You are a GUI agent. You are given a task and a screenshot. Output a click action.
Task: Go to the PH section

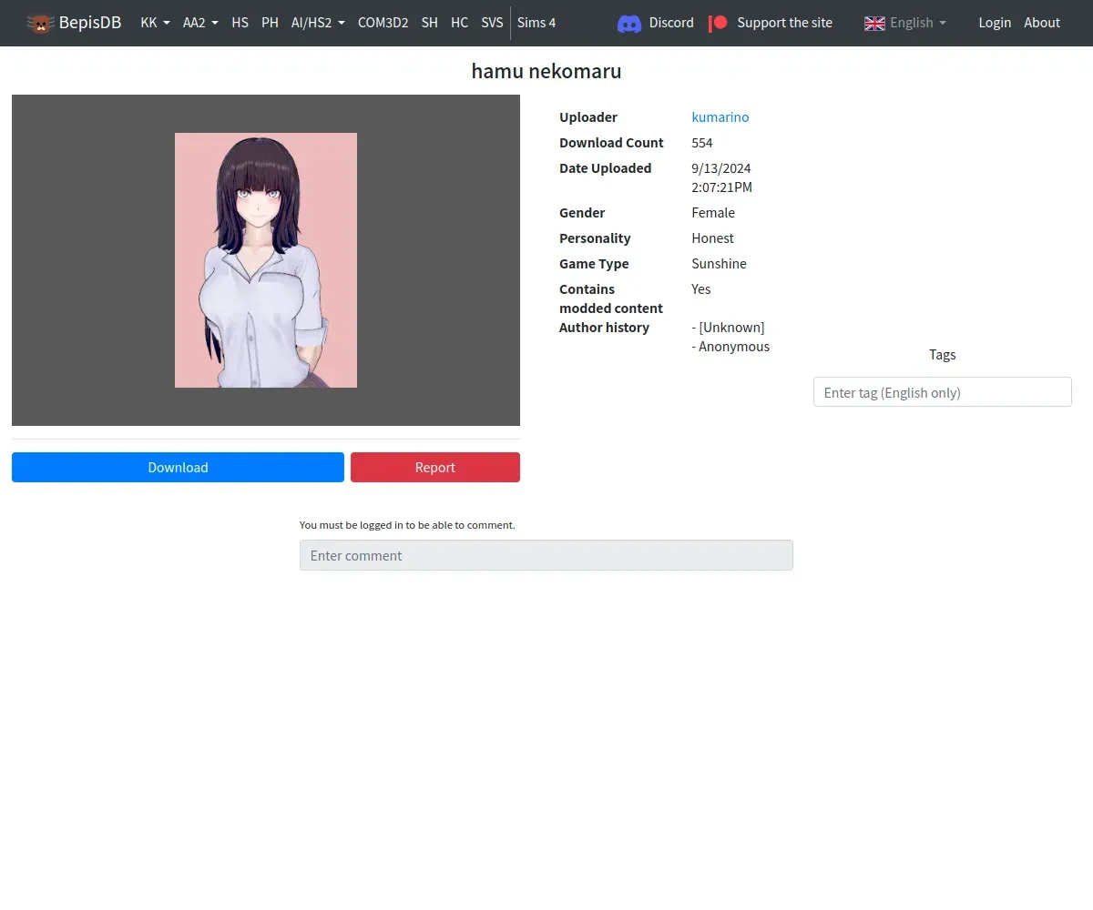click(270, 23)
